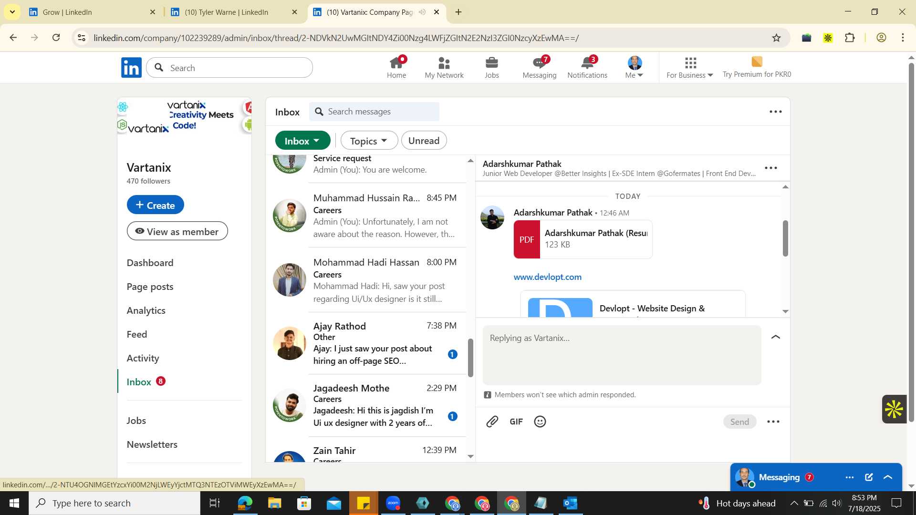Open Mohammad Hadi Hassan conversation

pyautogui.click(x=366, y=280)
